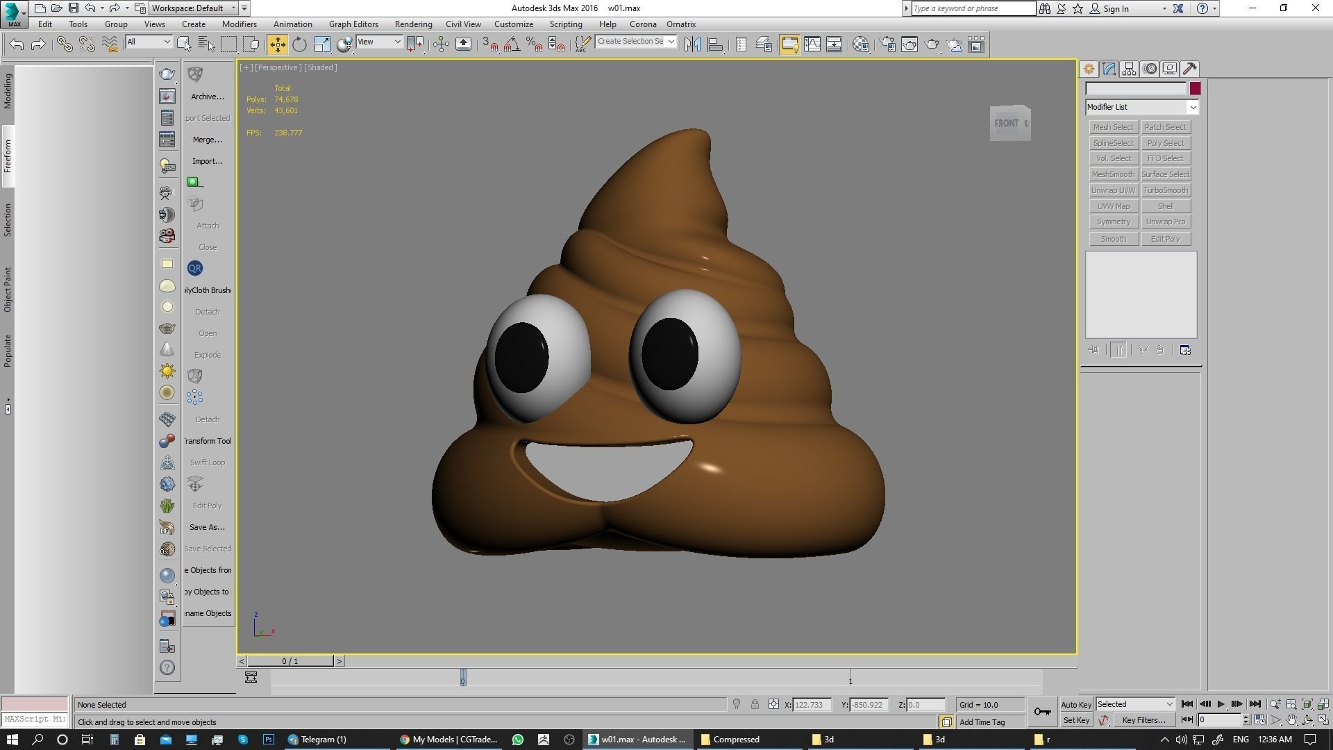Open the Ornatrix menu
Image resolution: width=1333 pixels, height=750 pixels.
(681, 24)
